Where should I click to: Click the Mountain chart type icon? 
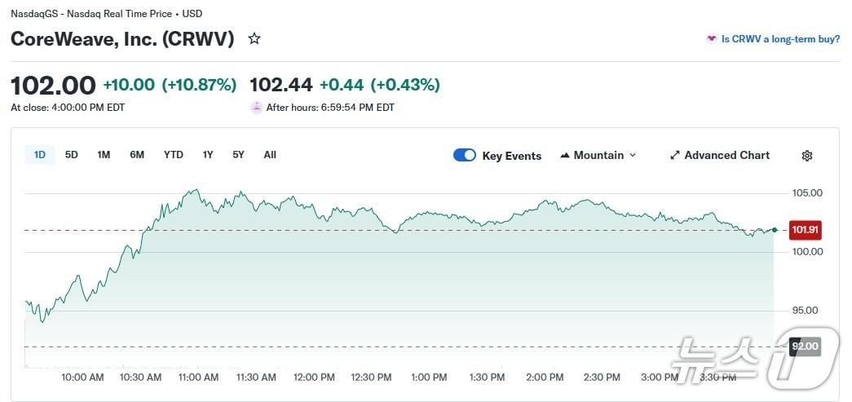[565, 156]
